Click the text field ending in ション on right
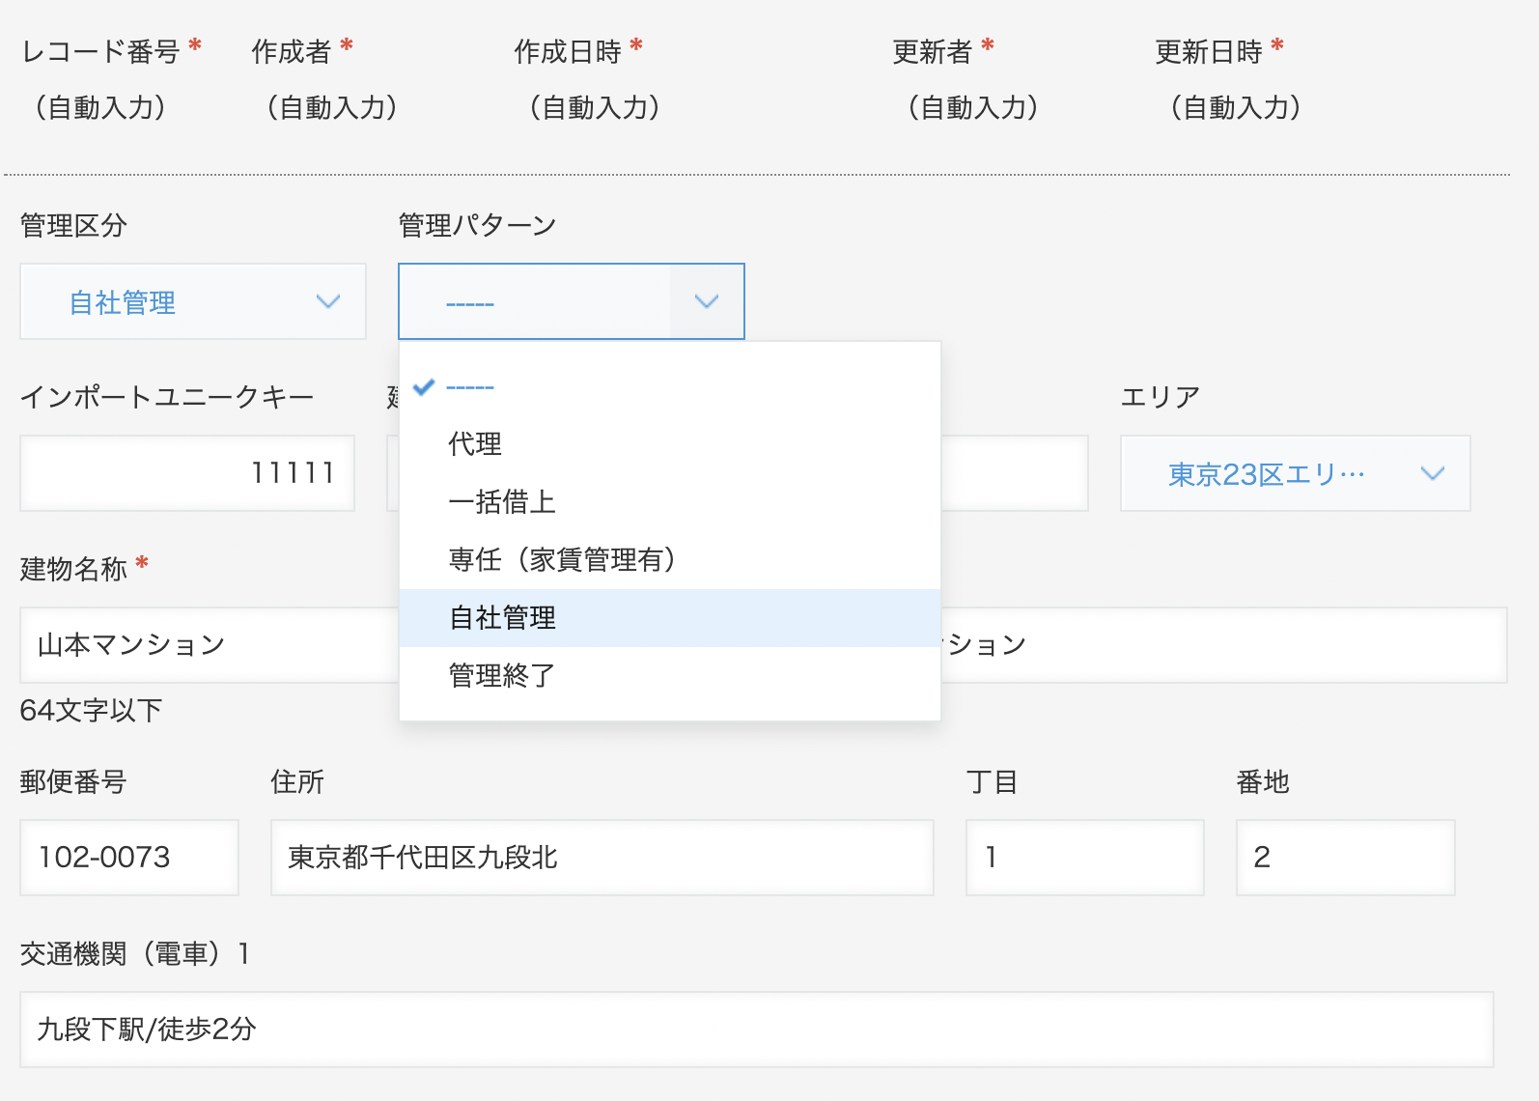Screen dimensions: 1539x1101 [1222, 645]
